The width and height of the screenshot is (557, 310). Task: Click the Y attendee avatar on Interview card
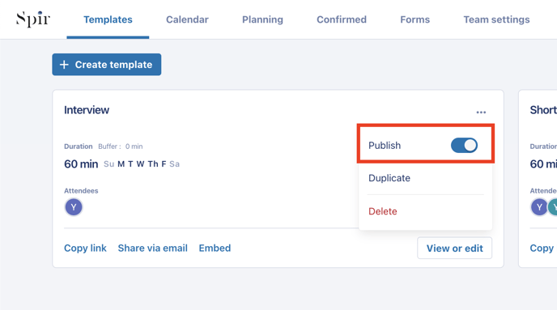tap(74, 207)
